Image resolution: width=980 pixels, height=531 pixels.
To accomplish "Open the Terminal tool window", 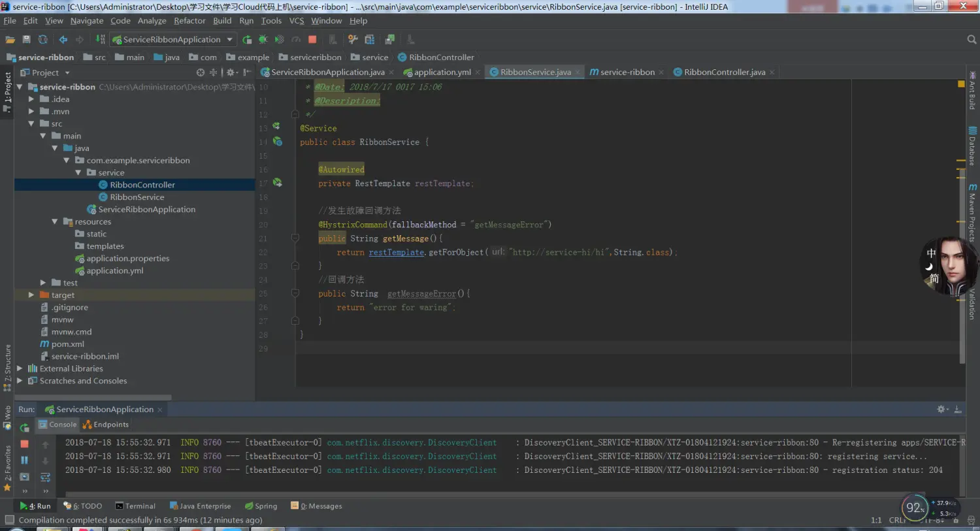I will click(x=135, y=506).
